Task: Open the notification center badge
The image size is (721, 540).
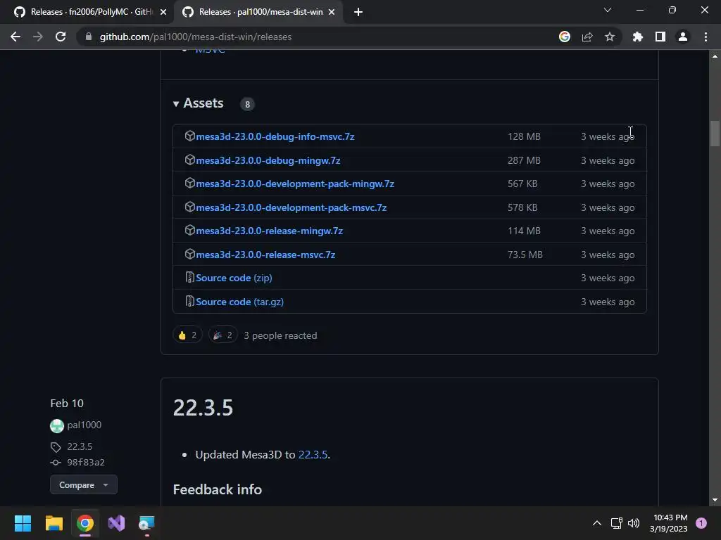Action: click(x=701, y=523)
